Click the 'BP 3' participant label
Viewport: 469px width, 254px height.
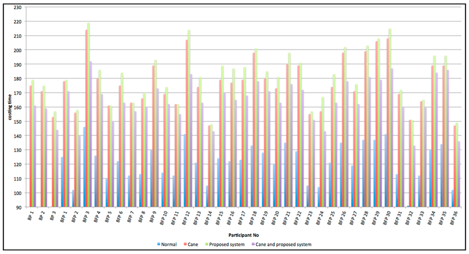click(53, 215)
